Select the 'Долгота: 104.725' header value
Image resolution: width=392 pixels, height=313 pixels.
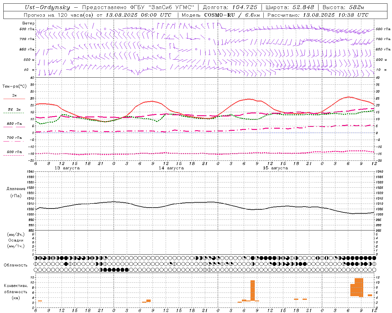[230, 8]
